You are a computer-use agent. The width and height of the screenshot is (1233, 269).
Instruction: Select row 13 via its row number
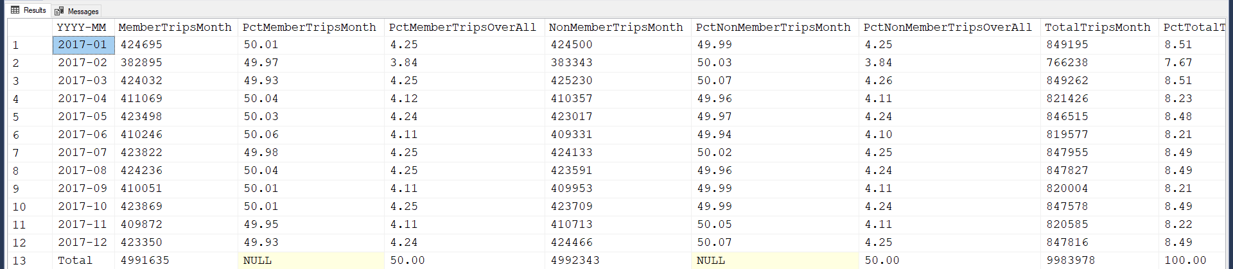click(19, 261)
